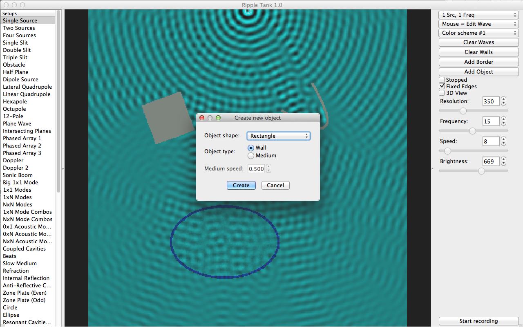The image size is (523, 327).
Task: Enable the 3D View checkbox
Action: click(x=442, y=93)
